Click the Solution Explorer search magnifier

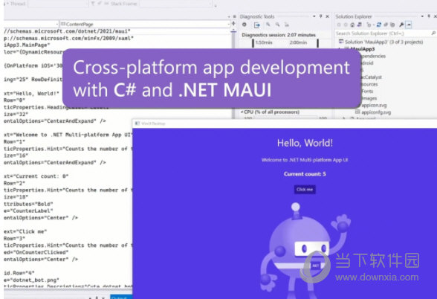click(x=434, y=33)
